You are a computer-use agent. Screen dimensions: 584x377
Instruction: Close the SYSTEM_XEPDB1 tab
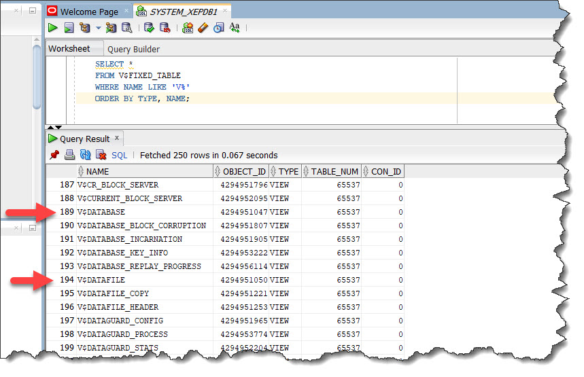(225, 11)
